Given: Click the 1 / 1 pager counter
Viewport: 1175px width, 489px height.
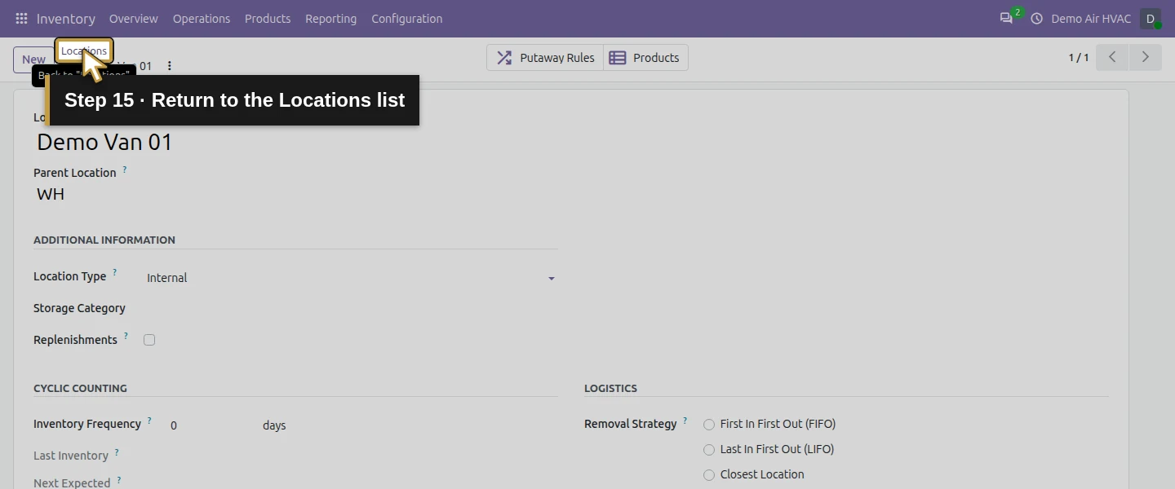Looking at the screenshot, I should (x=1079, y=57).
